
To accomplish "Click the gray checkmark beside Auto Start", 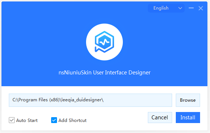I will 12,120.
